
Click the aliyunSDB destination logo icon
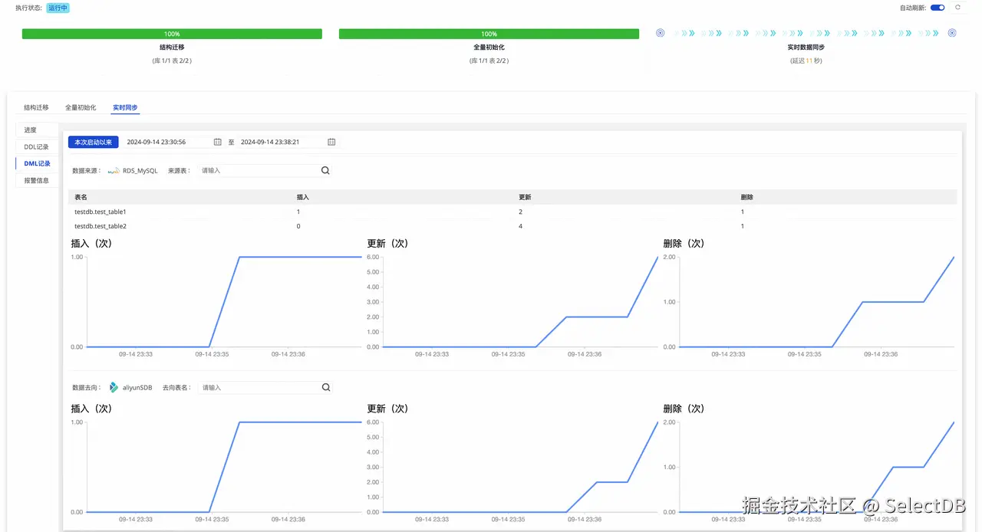pos(114,388)
